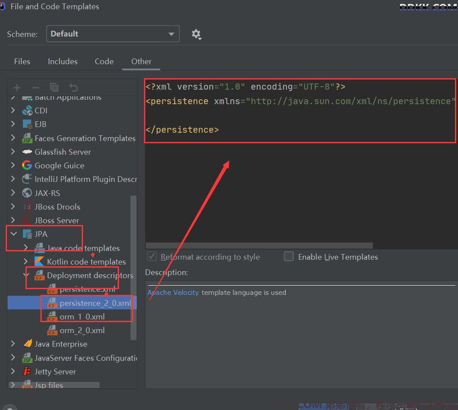Click the JBoss Drools icon

click(x=27, y=207)
